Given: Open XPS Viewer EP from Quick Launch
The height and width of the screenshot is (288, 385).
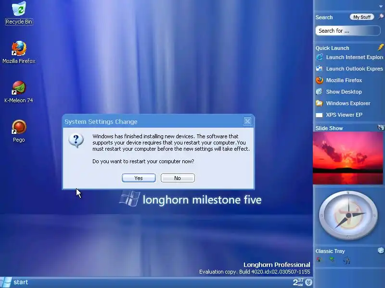Looking at the screenshot, I should (339, 115).
